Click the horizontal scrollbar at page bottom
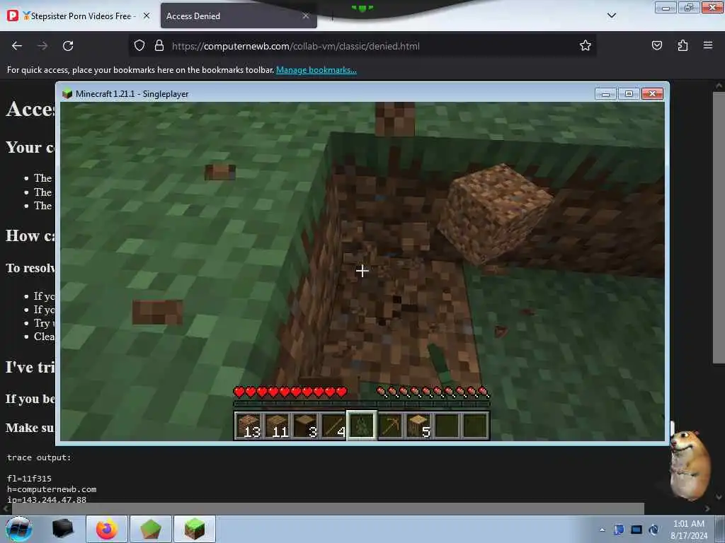725x543 pixels. tap(327, 508)
